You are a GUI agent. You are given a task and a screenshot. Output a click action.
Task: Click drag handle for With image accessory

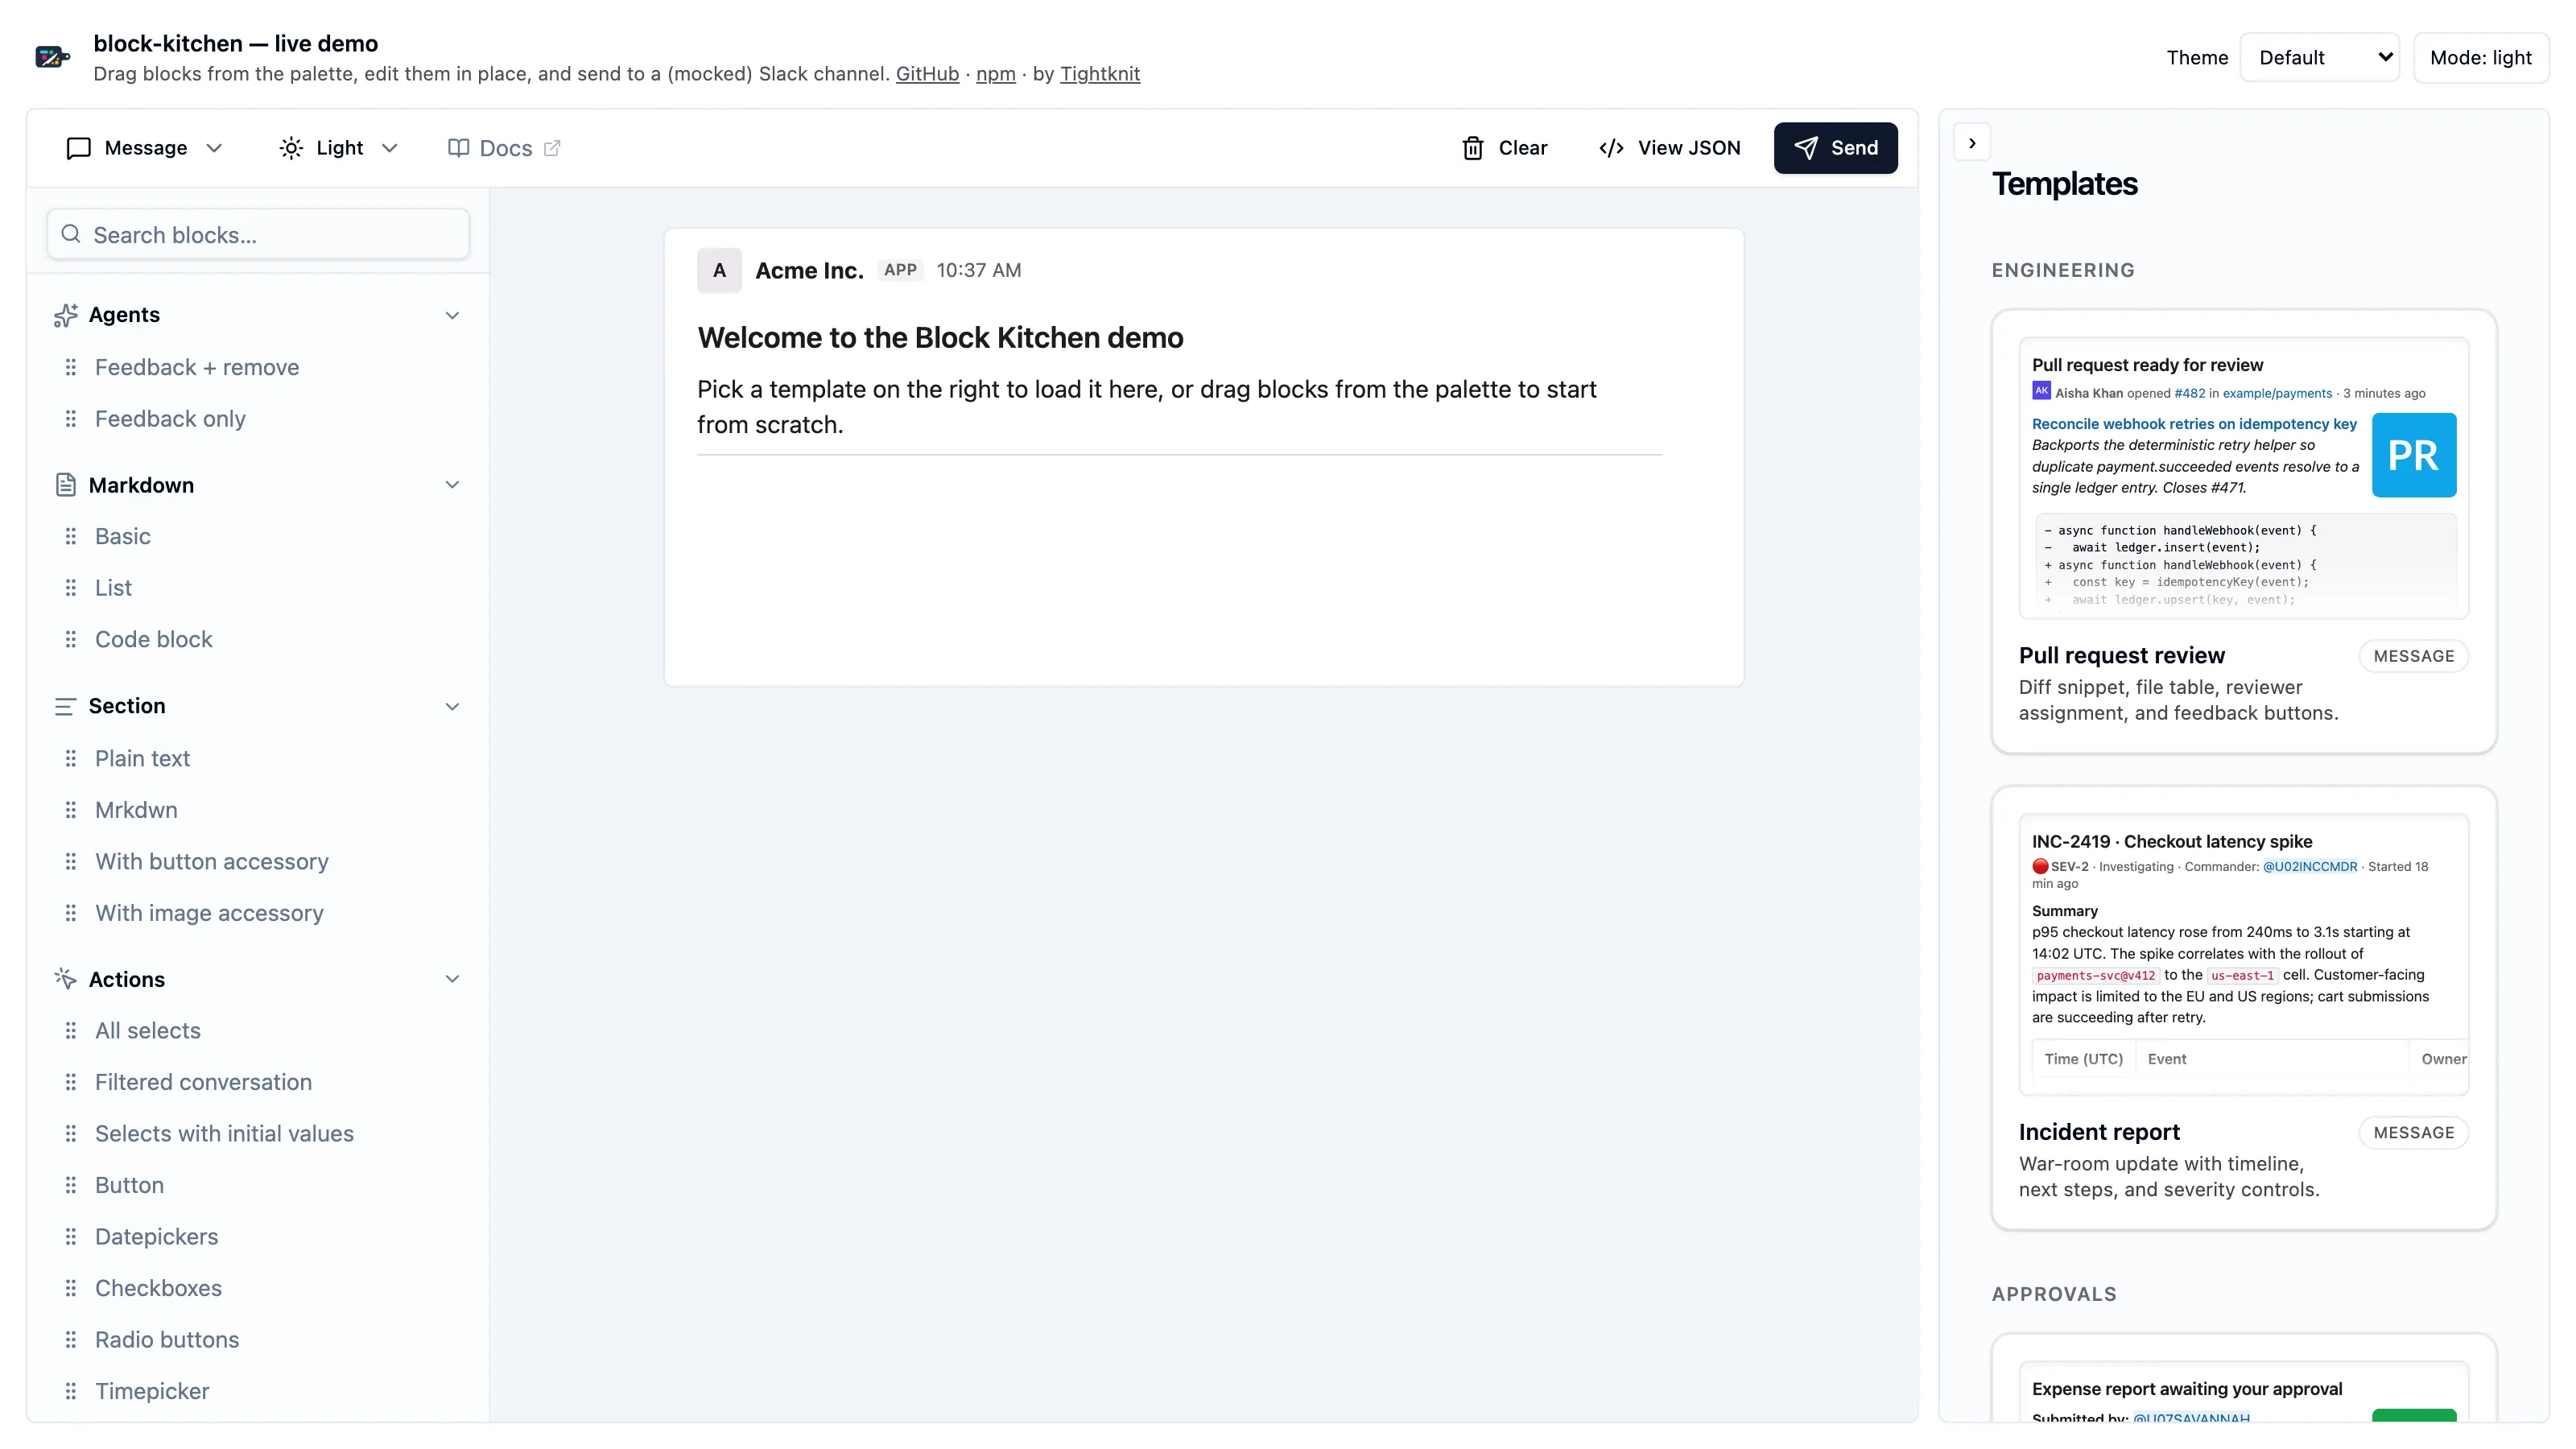point(71,913)
